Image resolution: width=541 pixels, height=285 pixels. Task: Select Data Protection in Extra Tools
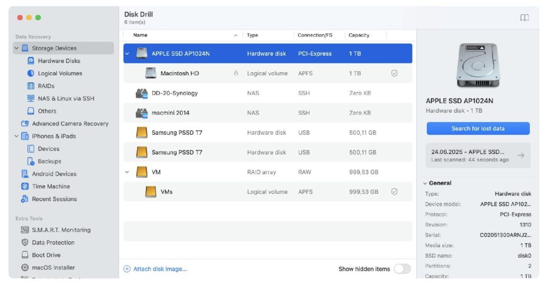point(53,242)
